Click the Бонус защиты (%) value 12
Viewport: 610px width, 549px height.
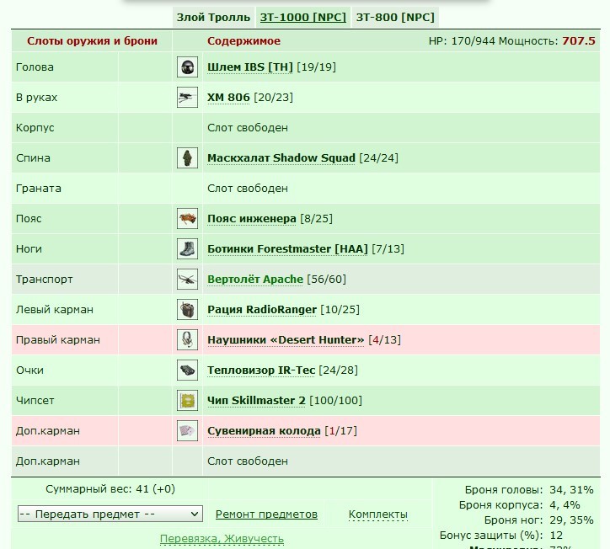click(556, 536)
